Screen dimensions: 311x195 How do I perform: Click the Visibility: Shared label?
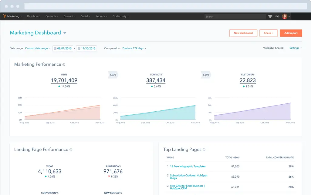coord(273,48)
